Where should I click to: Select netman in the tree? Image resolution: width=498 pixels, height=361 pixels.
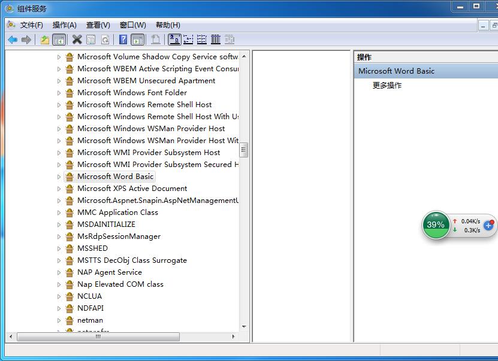[90, 320]
